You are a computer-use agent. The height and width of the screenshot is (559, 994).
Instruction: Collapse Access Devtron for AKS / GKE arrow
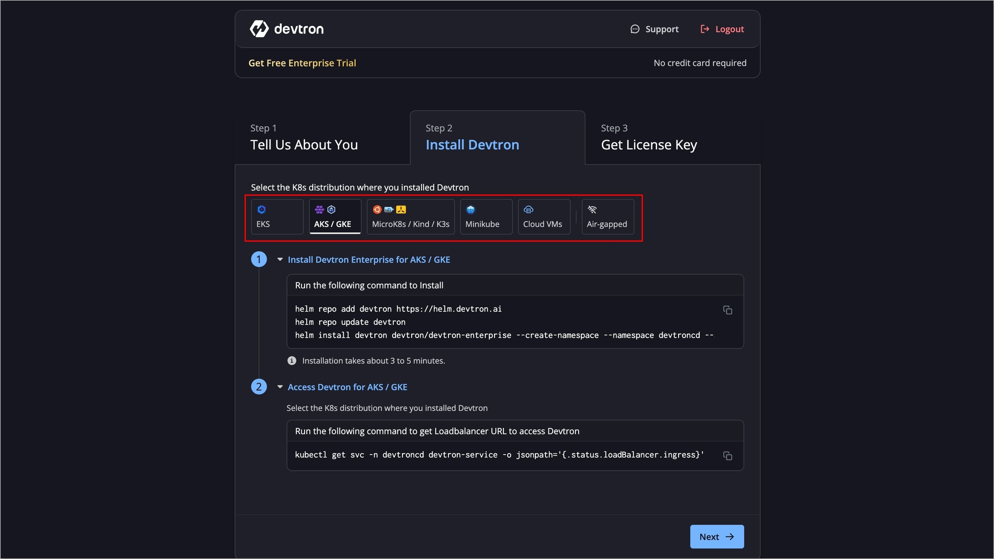(280, 387)
